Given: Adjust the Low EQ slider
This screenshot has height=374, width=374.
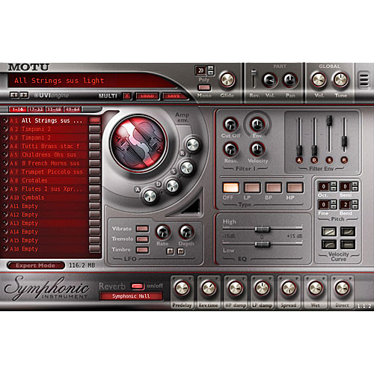Looking at the screenshot, I should [x=262, y=245].
